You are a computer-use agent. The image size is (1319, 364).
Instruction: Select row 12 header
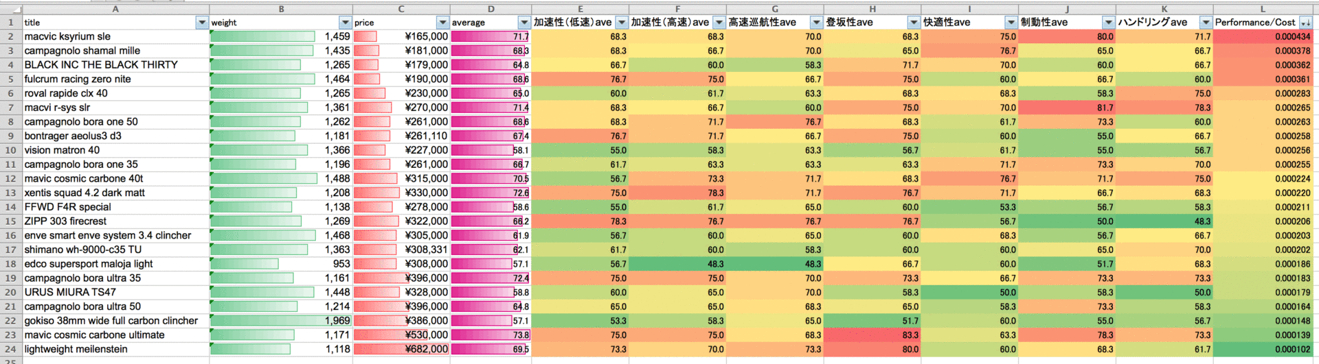[11, 178]
